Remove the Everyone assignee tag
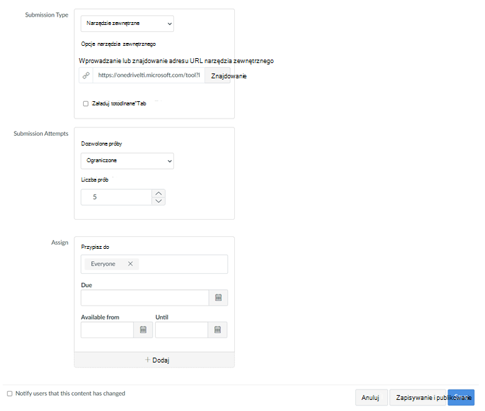The height and width of the screenshot is (411, 485). pyautogui.click(x=130, y=263)
